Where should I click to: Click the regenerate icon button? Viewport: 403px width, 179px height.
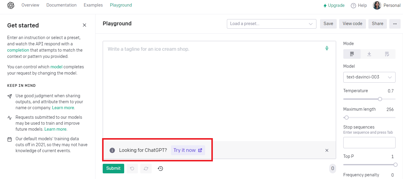click(x=146, y=169)
